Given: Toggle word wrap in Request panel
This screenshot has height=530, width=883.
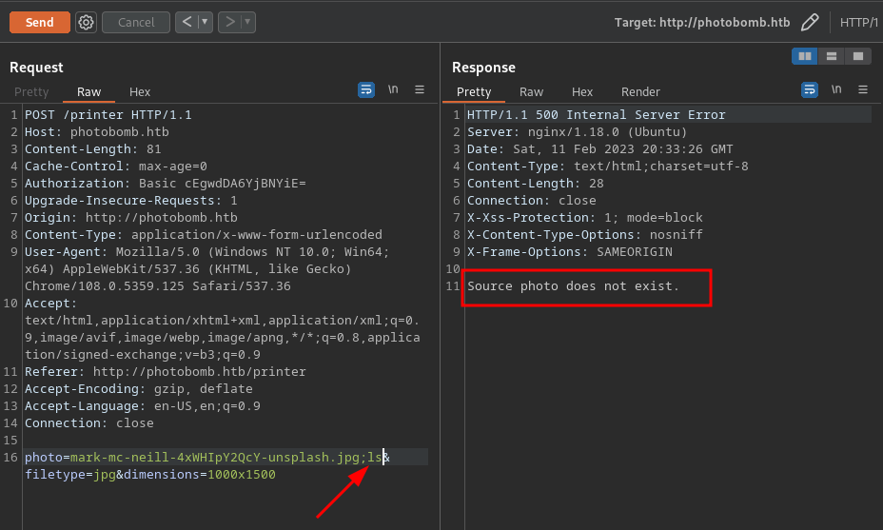Looking at the screenshot, I should pos(366,89).
